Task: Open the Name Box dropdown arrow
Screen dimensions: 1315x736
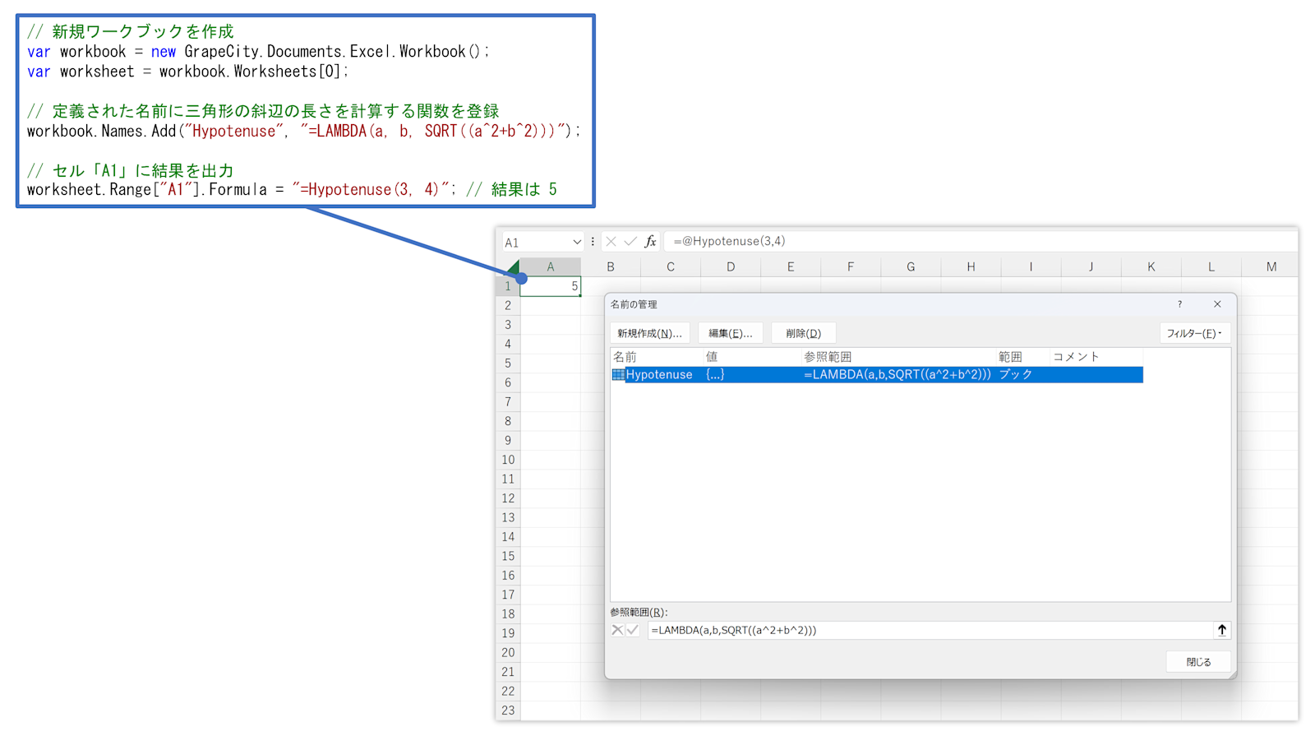Action: (577, 242)
